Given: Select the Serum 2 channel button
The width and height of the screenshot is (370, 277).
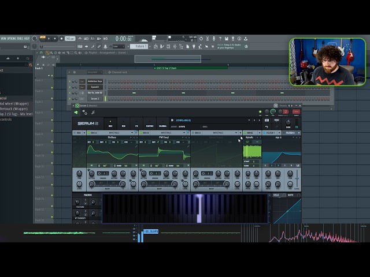Looking at the screenshot, I should pos(95,99).
